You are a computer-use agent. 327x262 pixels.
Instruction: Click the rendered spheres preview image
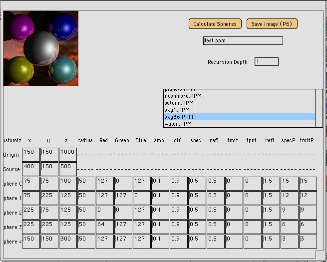coord(41,48)
